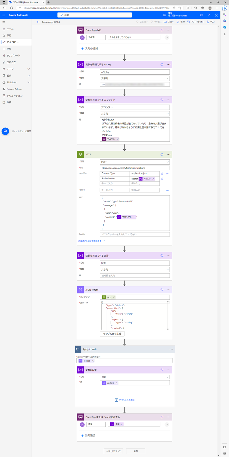229x457 pixels.
Task: Open the Edge sidebar Bing chat icon
Action: click(x=224, y=8)
